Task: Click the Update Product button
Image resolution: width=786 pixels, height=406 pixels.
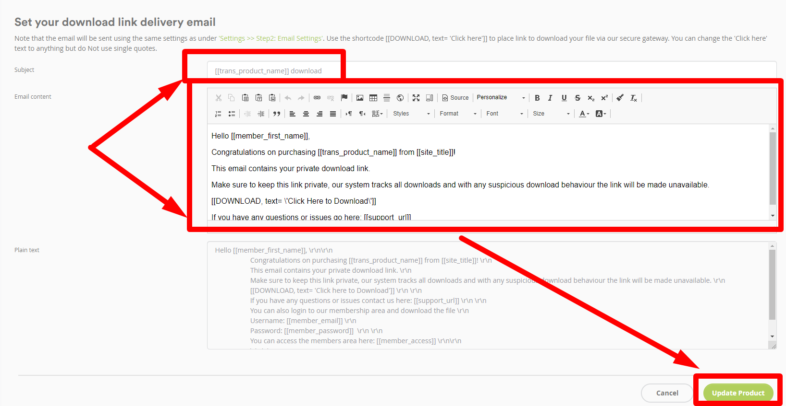Action: pos(738,393)
